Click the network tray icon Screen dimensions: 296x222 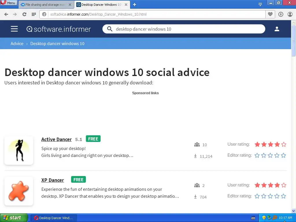[269, 218]
